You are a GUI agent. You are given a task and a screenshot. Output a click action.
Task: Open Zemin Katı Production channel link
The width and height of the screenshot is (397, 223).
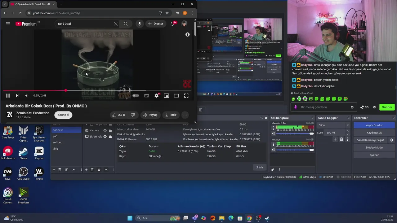click(x=33, y=113)
